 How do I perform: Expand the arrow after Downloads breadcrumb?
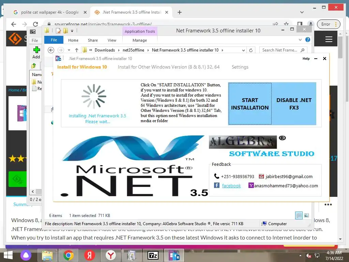pos(119,50)
